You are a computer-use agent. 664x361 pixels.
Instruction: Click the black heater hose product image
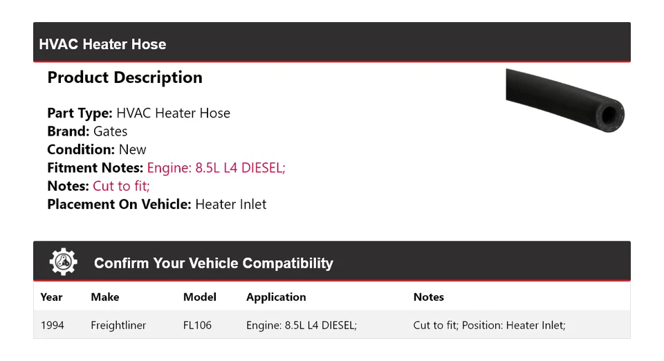564,100
